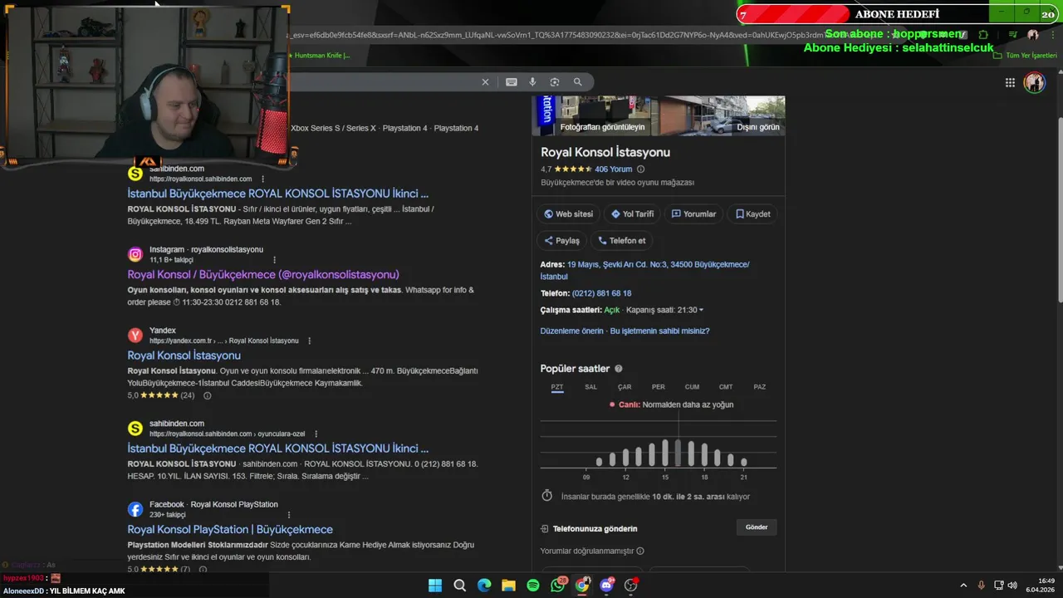
Task: Search by image with the lens icon
Action: pyautogui.click(x=555, y=82)
